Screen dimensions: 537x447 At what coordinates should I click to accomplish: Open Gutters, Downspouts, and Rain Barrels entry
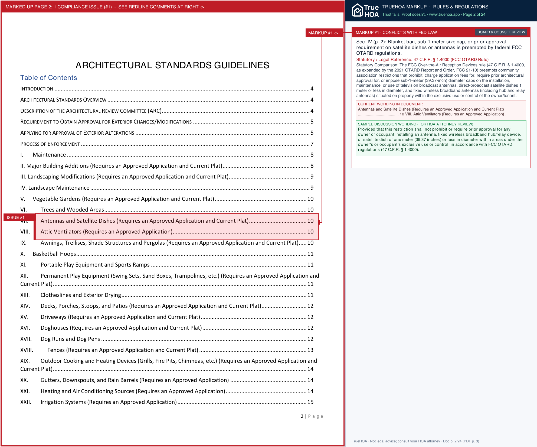click(x=167, y=380)
